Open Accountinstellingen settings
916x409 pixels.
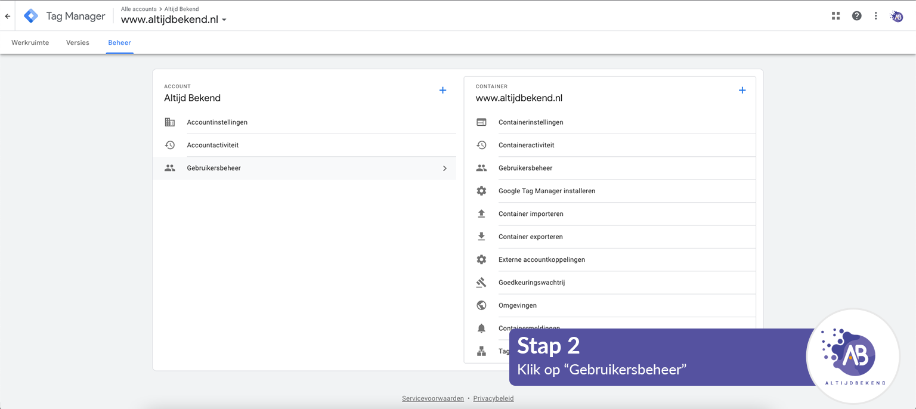217,122
